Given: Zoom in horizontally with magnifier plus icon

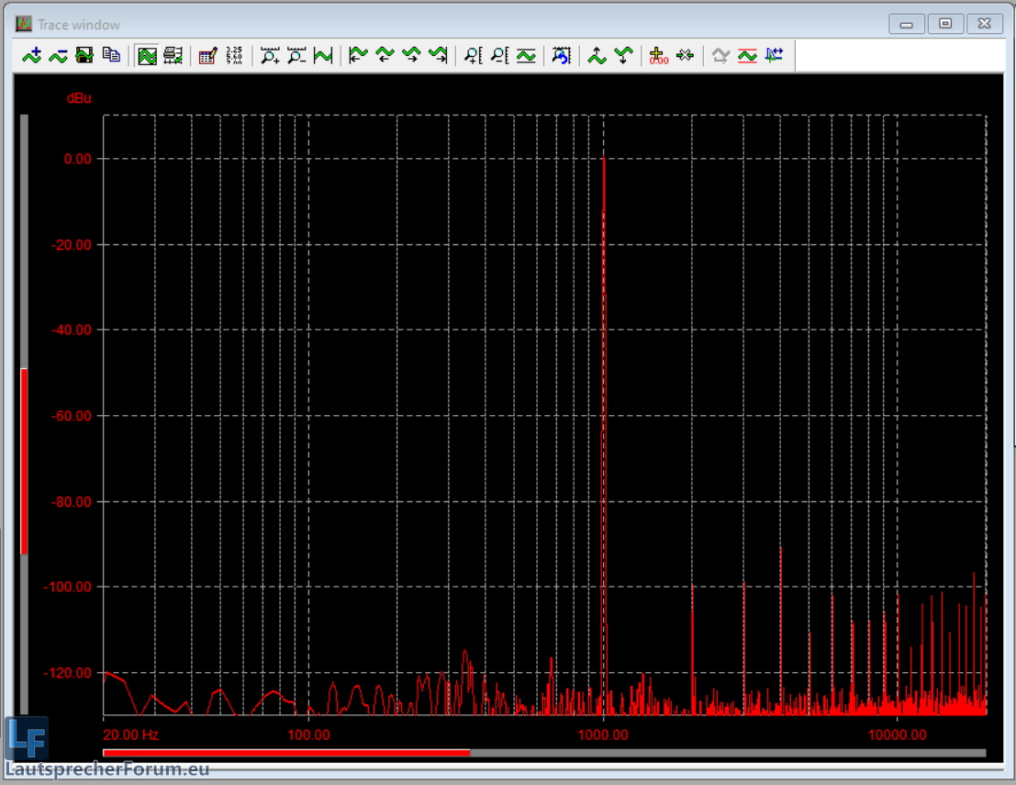Looking at the screenshot, I should click(x=270, y=56).
